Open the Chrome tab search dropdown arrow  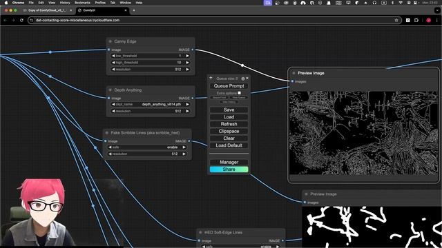pos(437,10)
